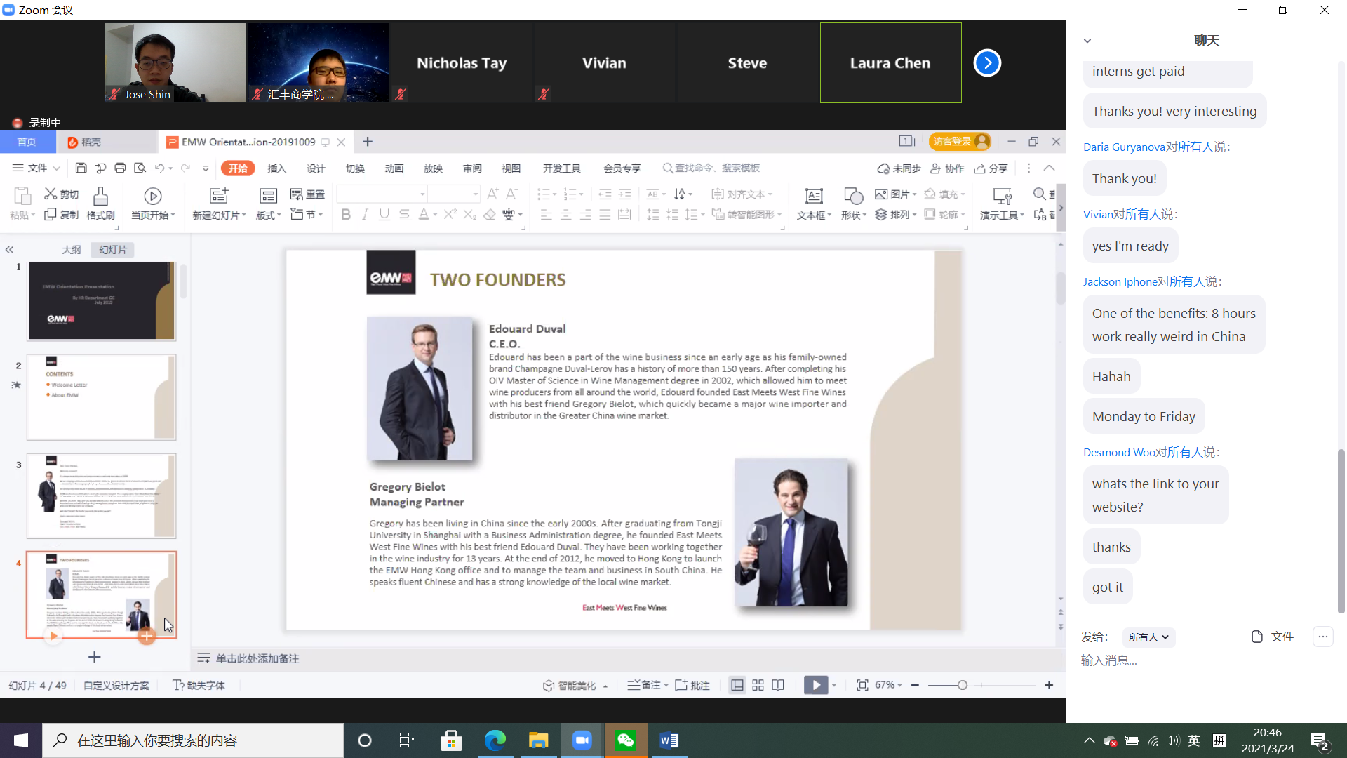Viewport: 1347px width, 758px height.
Task: Click 分享 share button
Action: pyautogui.click(x=991, y=168)
